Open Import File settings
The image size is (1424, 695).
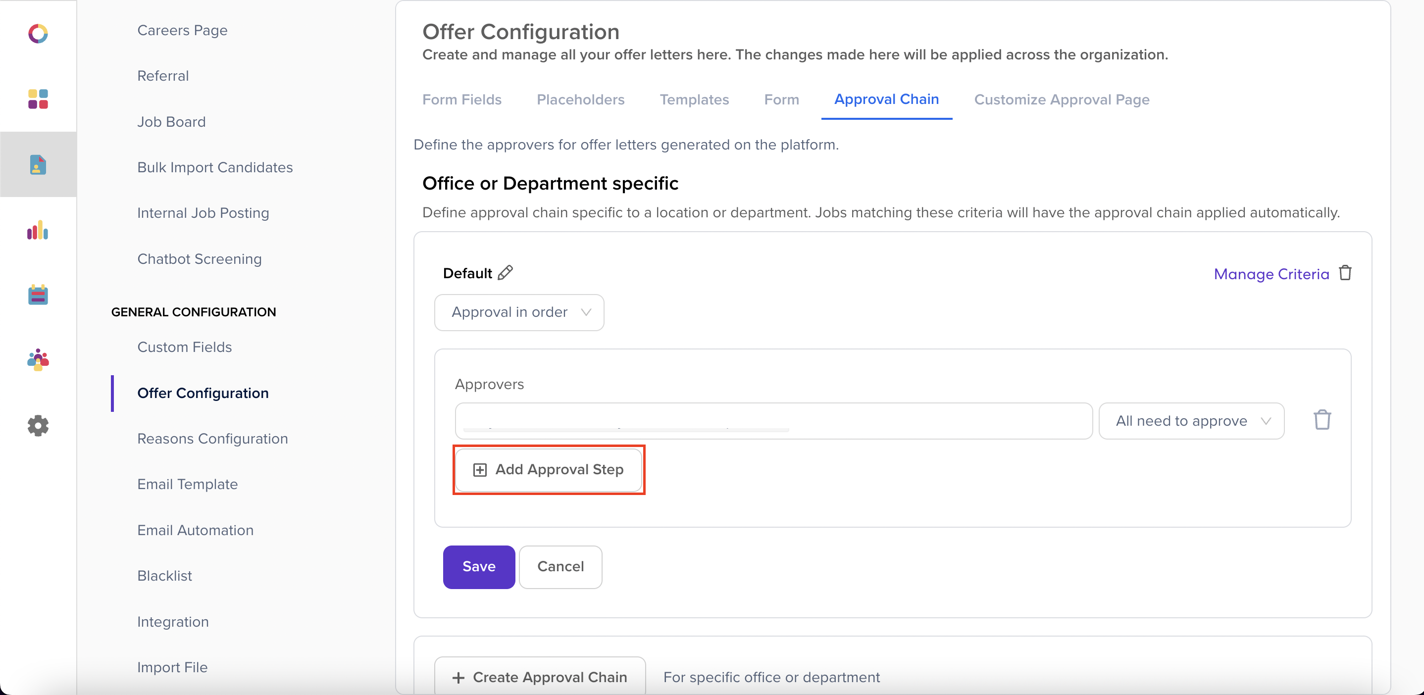pyautogui.click(x=172, y=667)
